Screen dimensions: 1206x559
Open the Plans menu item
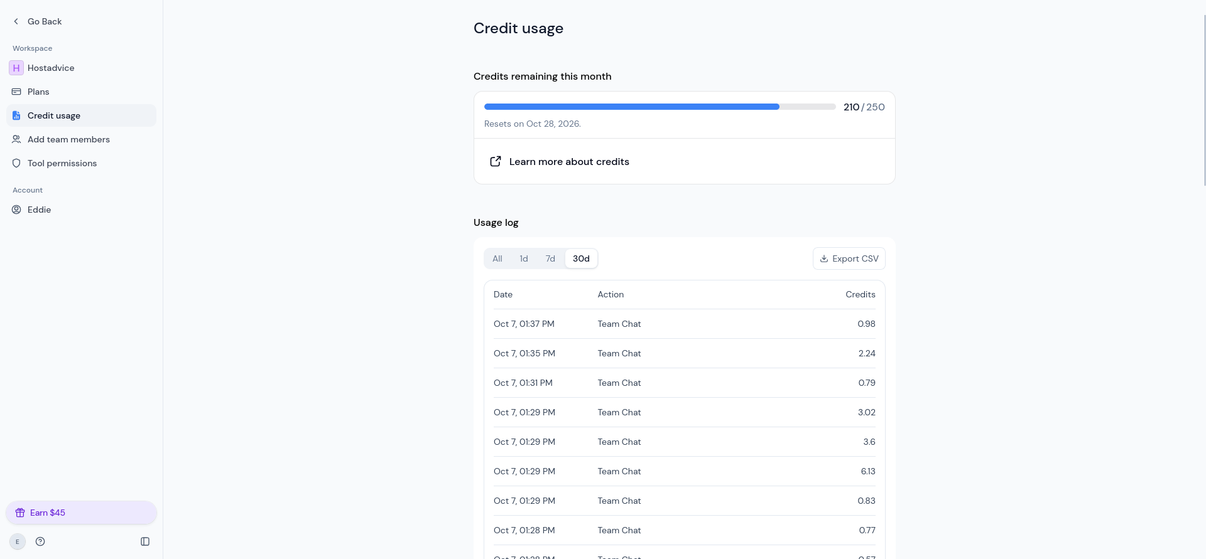tap(81, 92)
